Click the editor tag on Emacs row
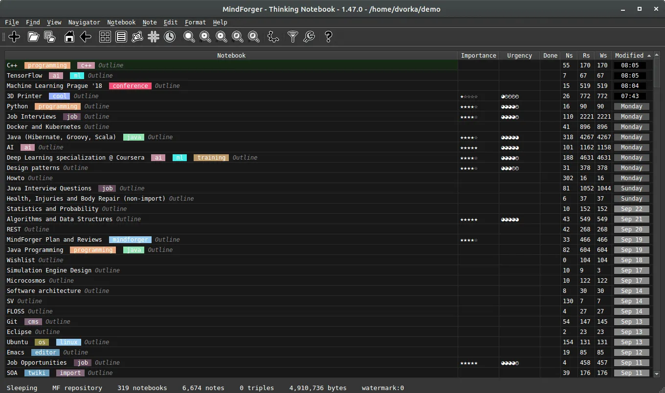665x393 pixels. tap(45, 352)
